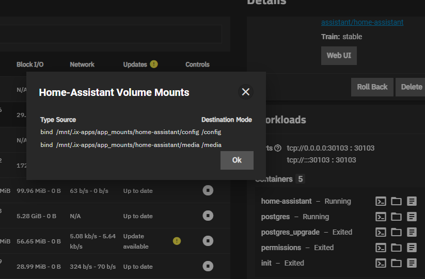This screenshot has height=279, width=425.
Task: Select the /media destination text
Action: (x=211, y=145)
